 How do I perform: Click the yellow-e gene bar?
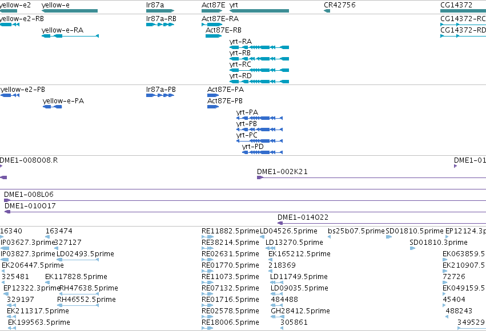click(70, 11)
